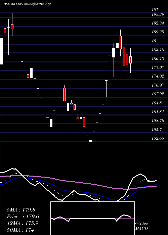Select the 50MA : 174 readout
This screenshot has width=168, height=235.
(x=20, y=230)
